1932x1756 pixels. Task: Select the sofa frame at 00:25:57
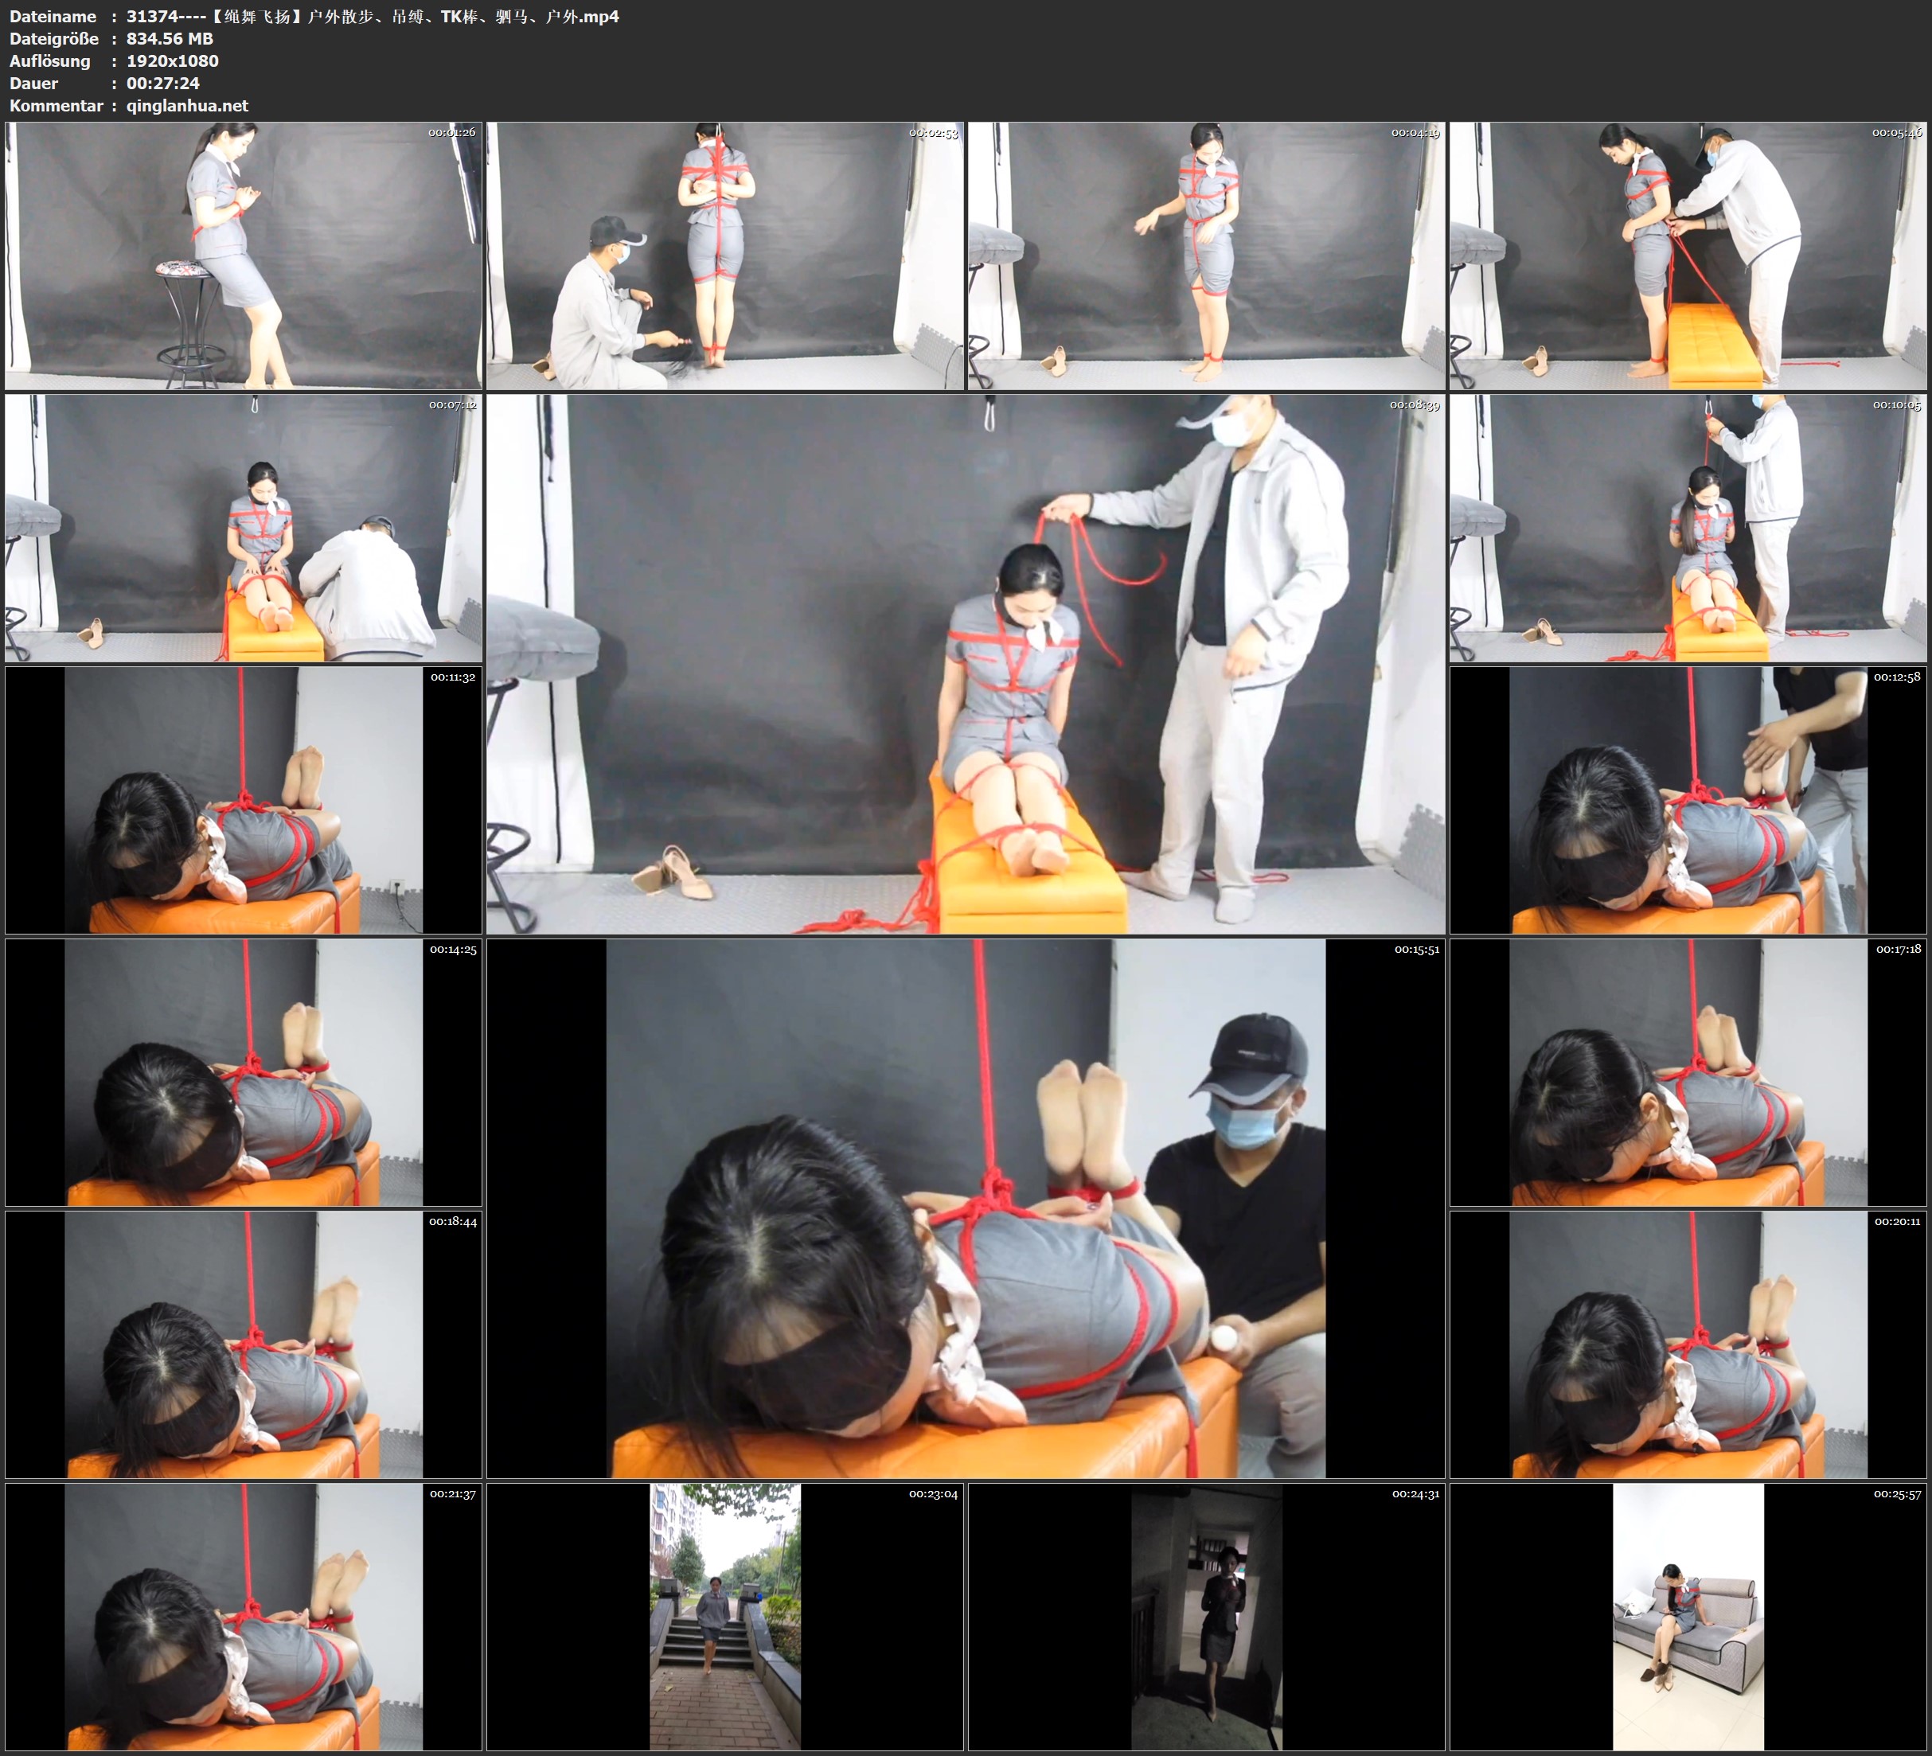click(1688, 1616)
